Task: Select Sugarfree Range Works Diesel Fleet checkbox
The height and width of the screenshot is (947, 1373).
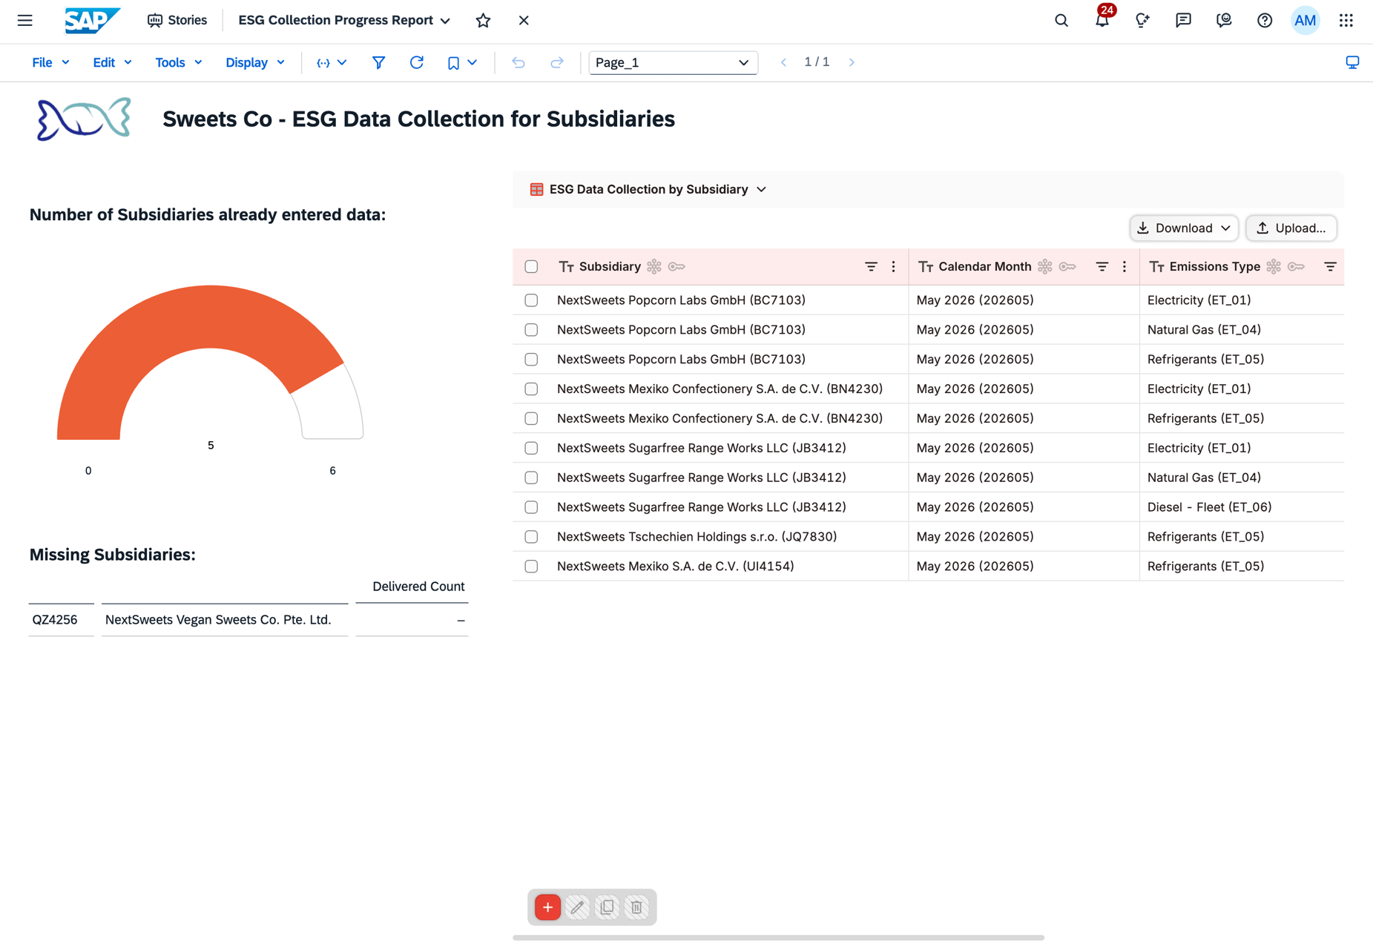Action: coord(531,507)
